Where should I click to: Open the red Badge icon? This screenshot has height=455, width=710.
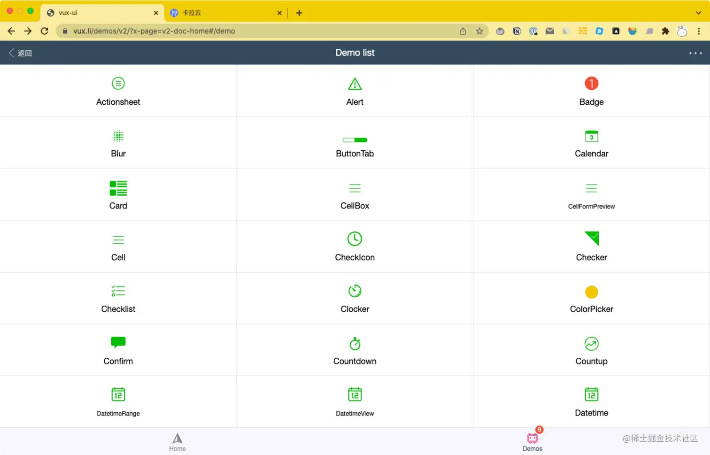point(592,84)
